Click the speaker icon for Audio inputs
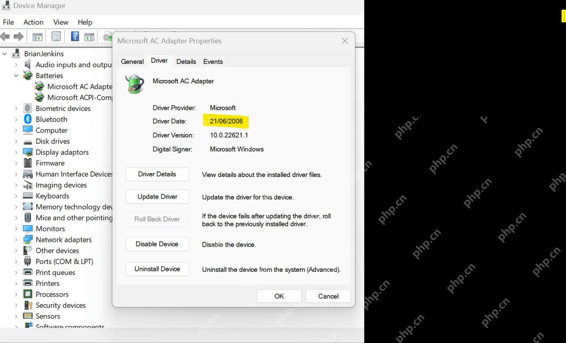 tap(28, 64)
